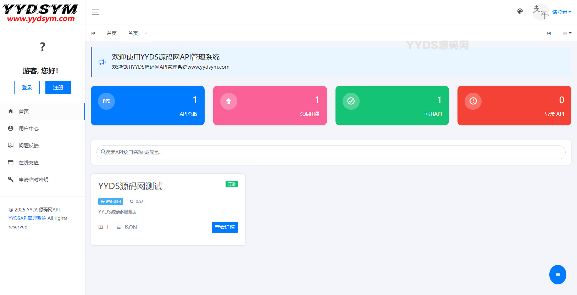
Task: Click the upload arrow icon on pink card
Action: click(229, 101)
